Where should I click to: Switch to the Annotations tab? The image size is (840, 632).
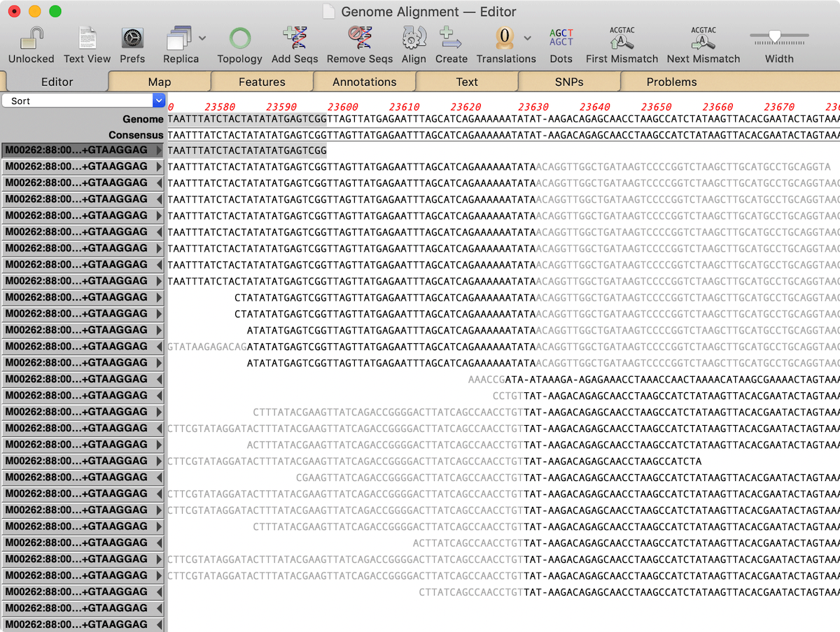click(364, 82)
